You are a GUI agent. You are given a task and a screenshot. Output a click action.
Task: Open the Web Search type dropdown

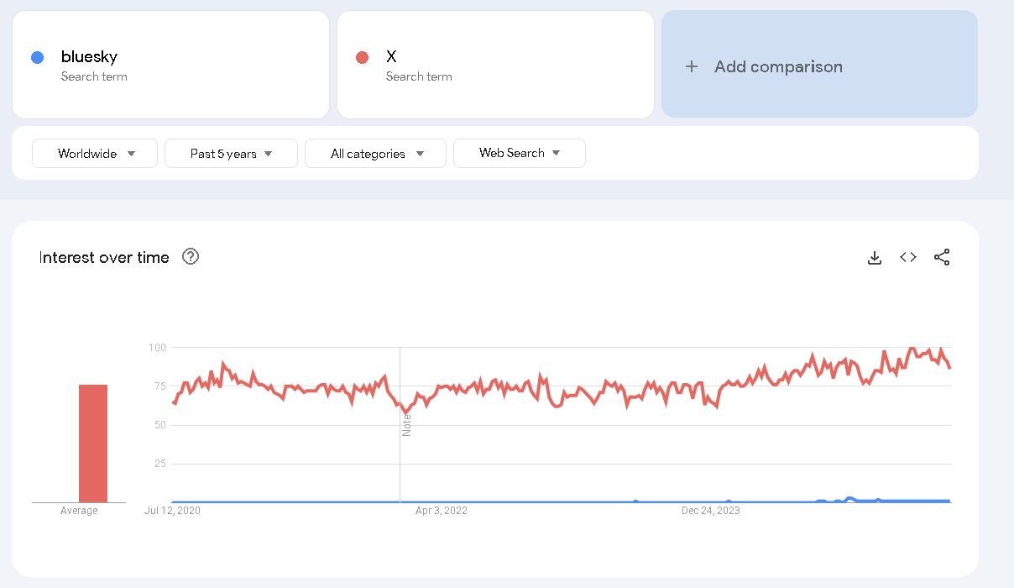click(x=520, y=153)
